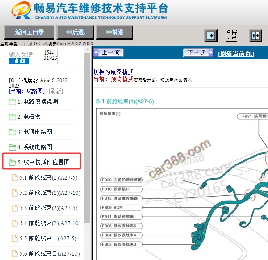The height and width of the screenshot is (260, 268).
Task: Open page 5.1 前舱线束(1)(A27-5)
Action: coord(49,178)
